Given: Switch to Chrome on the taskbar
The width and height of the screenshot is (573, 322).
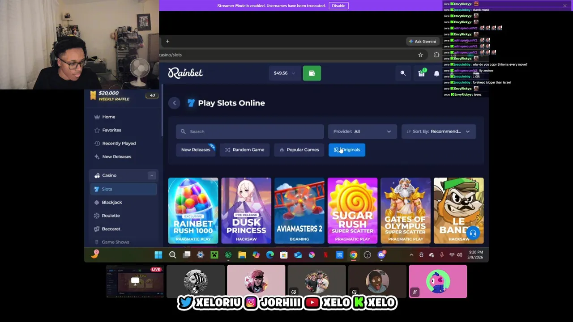Looking at the screenshot, I should pyautogui.click(x=354, y=255).
